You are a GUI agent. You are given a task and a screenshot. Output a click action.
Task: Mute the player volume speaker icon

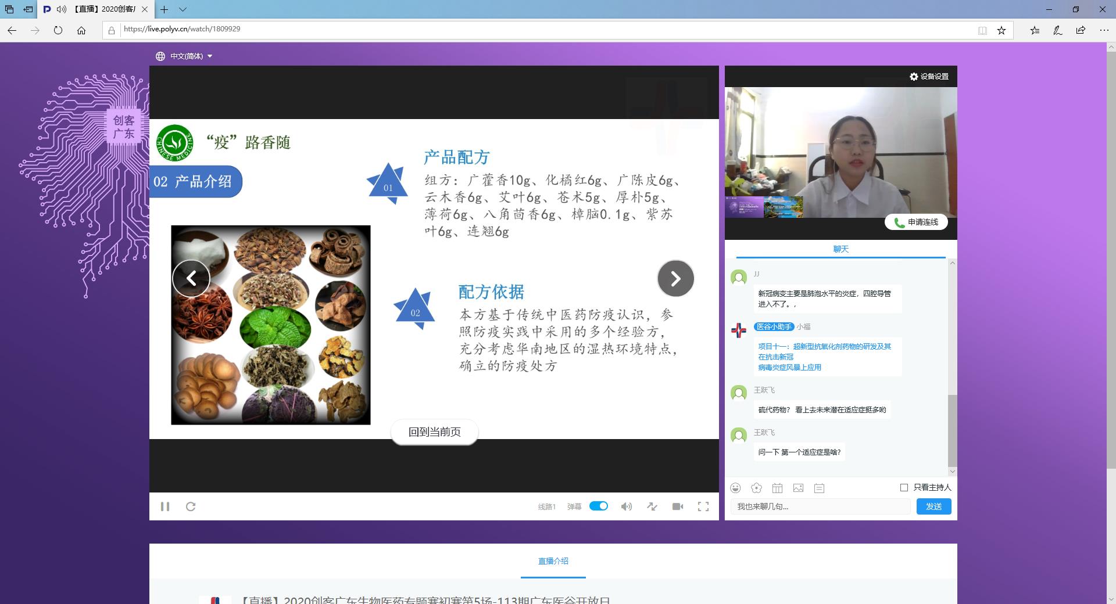626,506
